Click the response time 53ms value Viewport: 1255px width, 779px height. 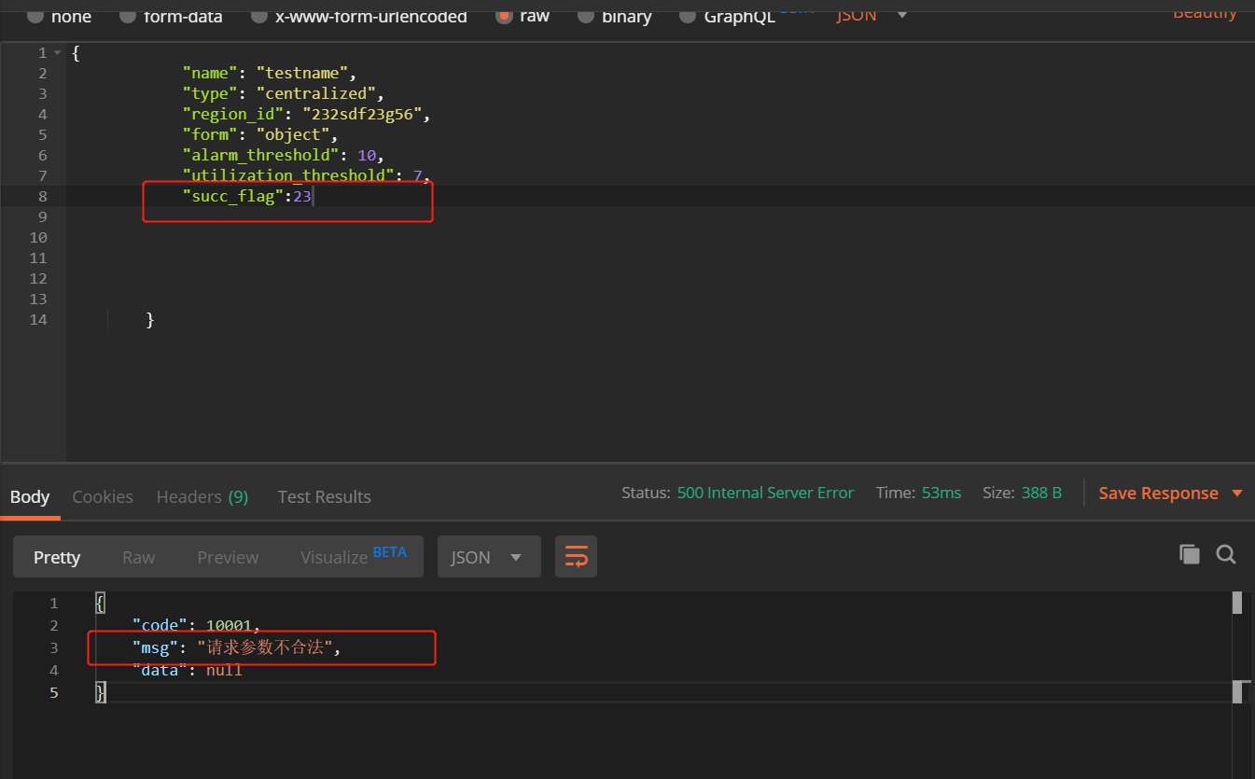coord(941,493)
